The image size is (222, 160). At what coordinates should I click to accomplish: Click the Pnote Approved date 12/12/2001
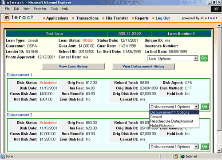[46, 57]
